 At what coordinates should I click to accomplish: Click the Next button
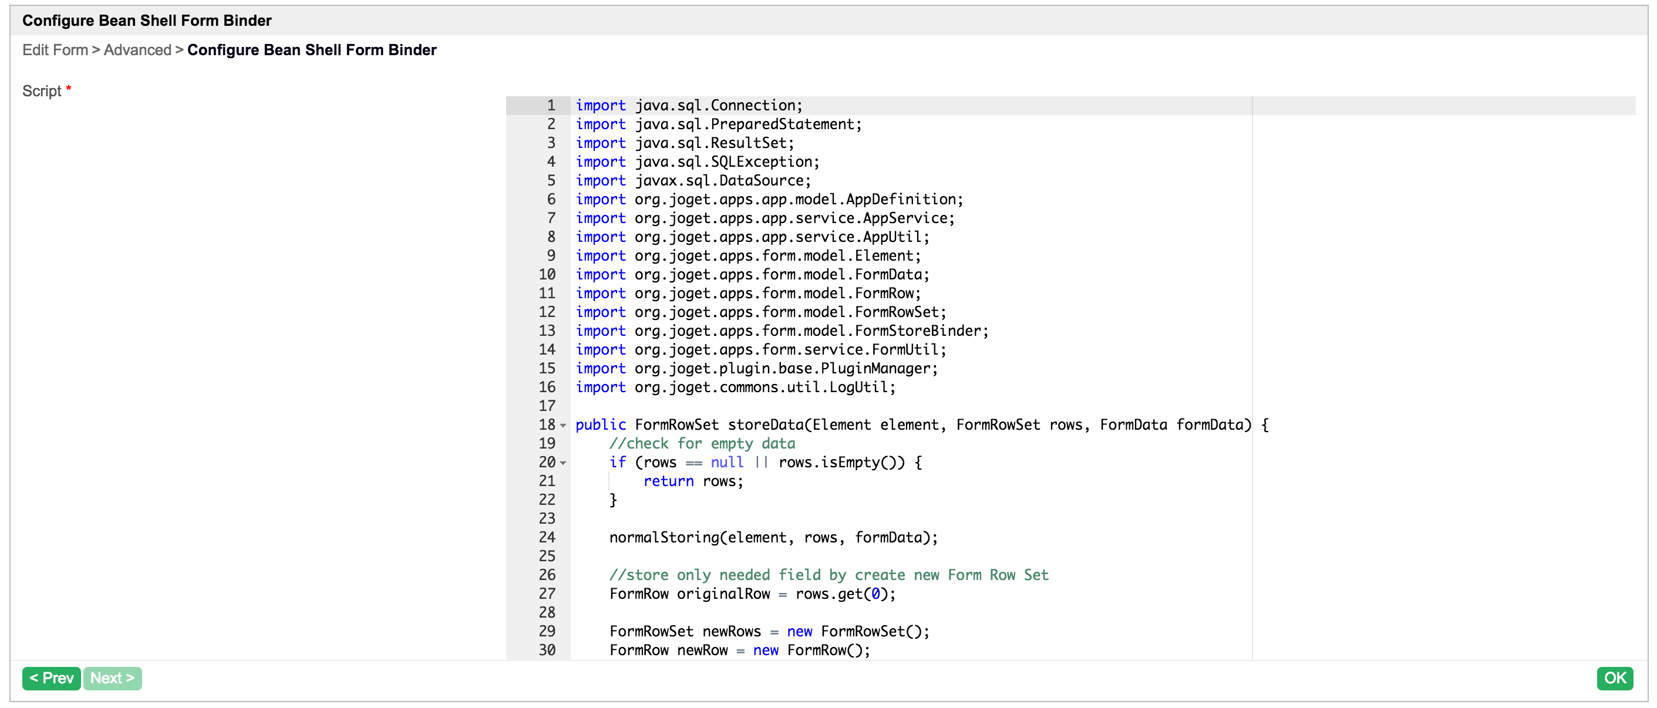tap(112, 678)
